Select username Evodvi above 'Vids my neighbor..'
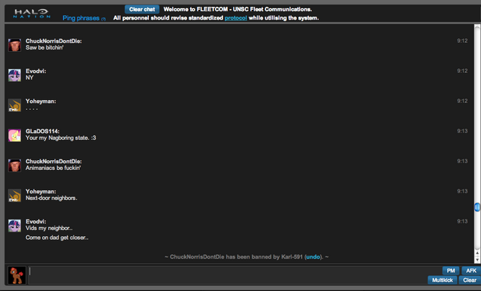Screen dimensions: 481x291 click(x=36, y=221)
